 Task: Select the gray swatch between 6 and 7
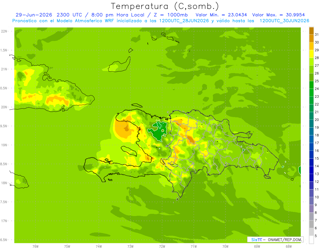click(311, 224)
